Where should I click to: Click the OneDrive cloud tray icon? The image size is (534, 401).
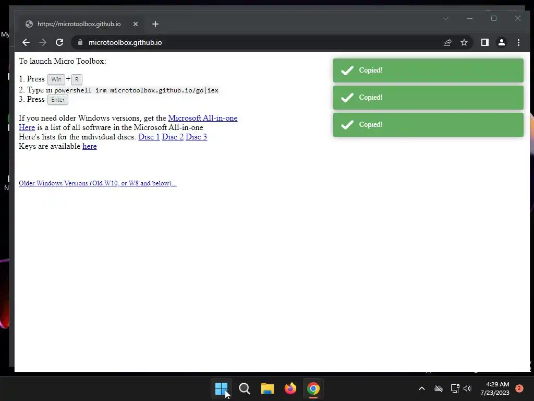point(439,388)
